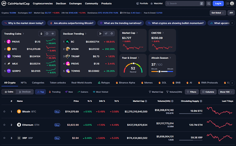Click the info icon next to Volume(24h) header
This screenshot has height=146, width=236.
click(172, 101)
